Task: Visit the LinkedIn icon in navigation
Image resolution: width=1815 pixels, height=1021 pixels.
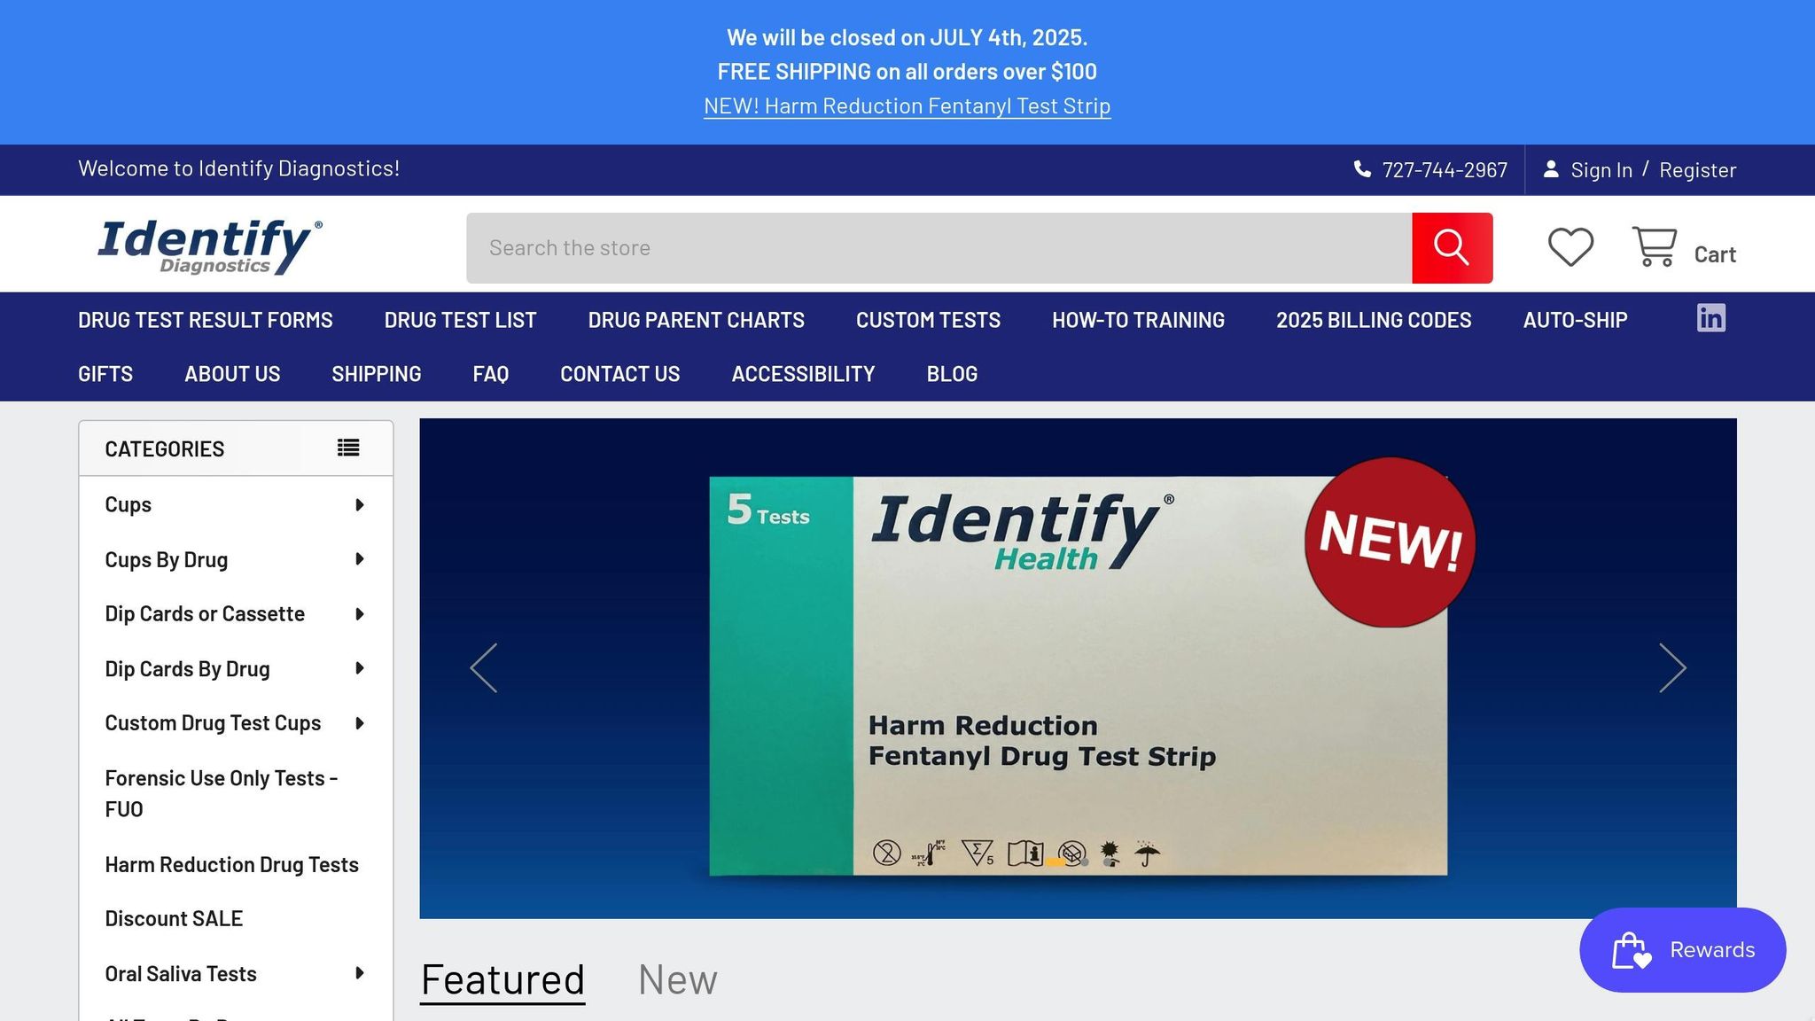Action: coord(1710,318)
